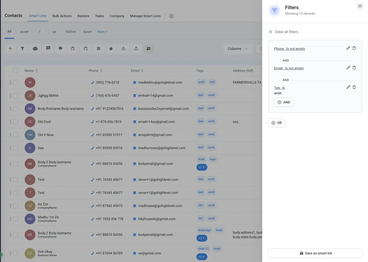Screen dimensions: 368x262
Task: Click the send email envelope toolbar icon
Action: (60, 48)
